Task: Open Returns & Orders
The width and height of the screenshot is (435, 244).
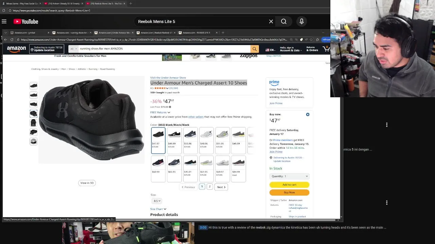Action: (x=312, y=49)
